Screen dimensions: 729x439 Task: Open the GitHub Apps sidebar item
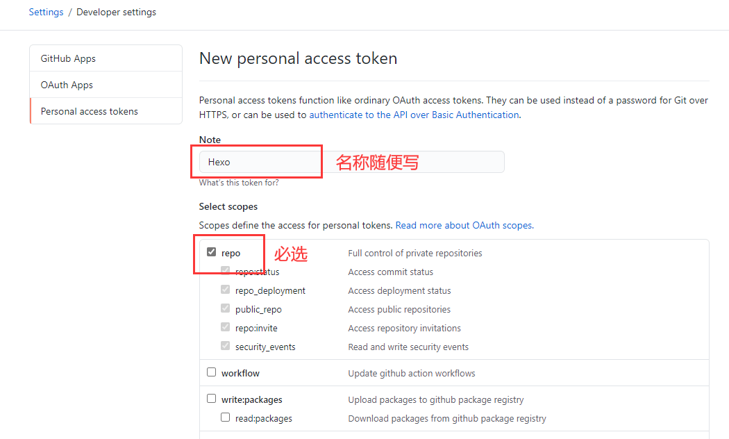point(106,58)
